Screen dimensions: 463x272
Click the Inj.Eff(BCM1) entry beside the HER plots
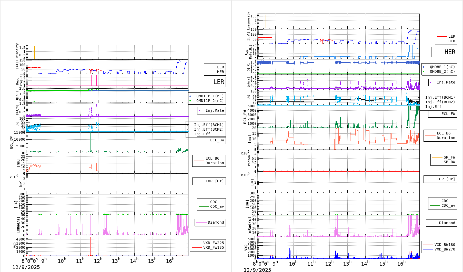[x=440, y=98]
